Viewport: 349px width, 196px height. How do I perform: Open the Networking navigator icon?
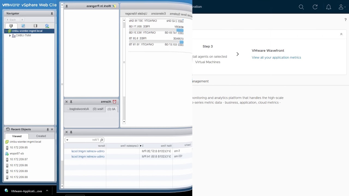pos(47,26)
